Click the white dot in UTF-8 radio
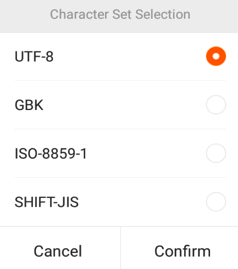The width and height of the screenshot is (238, 269). point(216,56)
